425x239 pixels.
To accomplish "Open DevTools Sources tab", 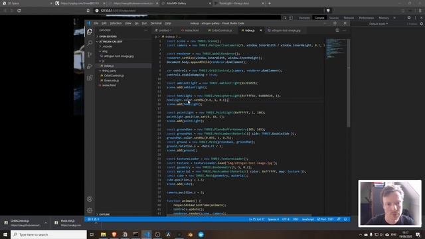I will 333,18.
